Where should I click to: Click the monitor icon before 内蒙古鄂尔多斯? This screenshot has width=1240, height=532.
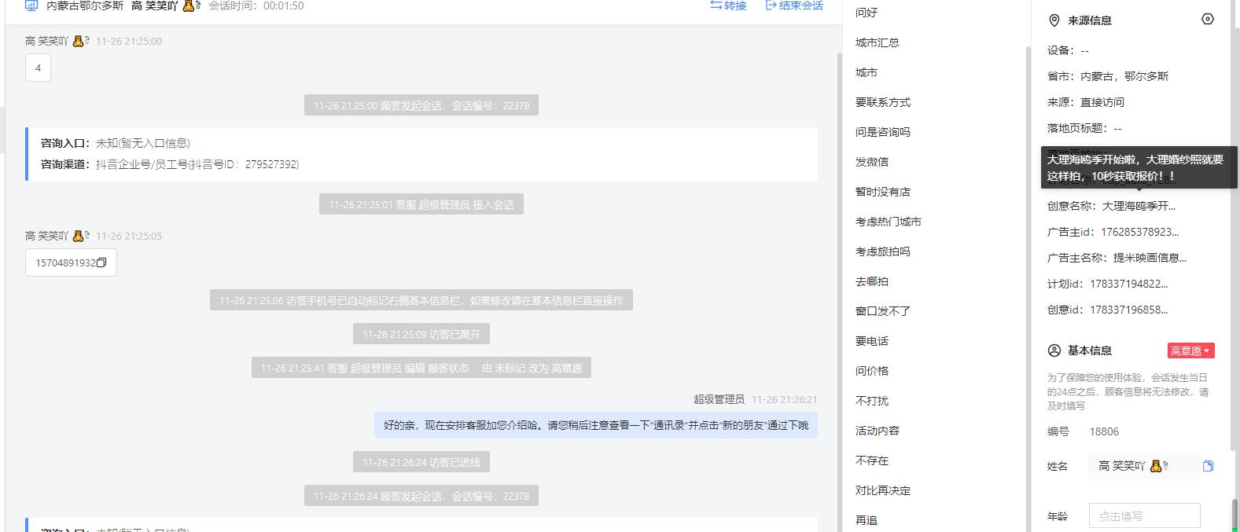31,6
